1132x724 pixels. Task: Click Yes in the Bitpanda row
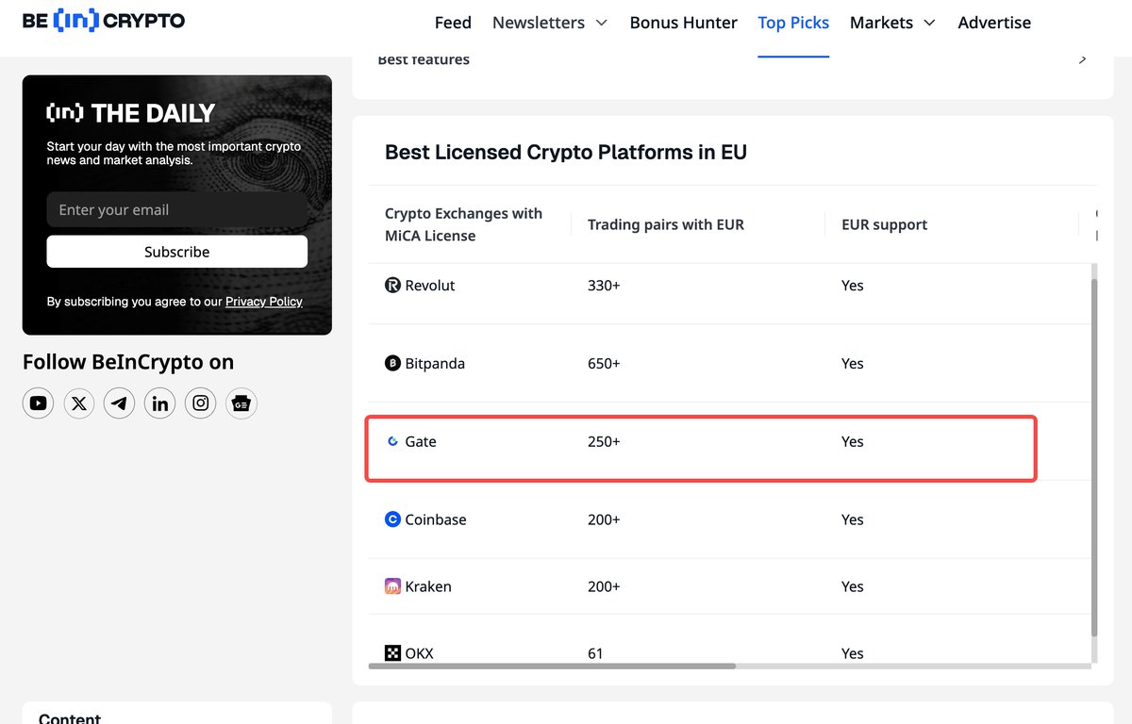[853, 364]
